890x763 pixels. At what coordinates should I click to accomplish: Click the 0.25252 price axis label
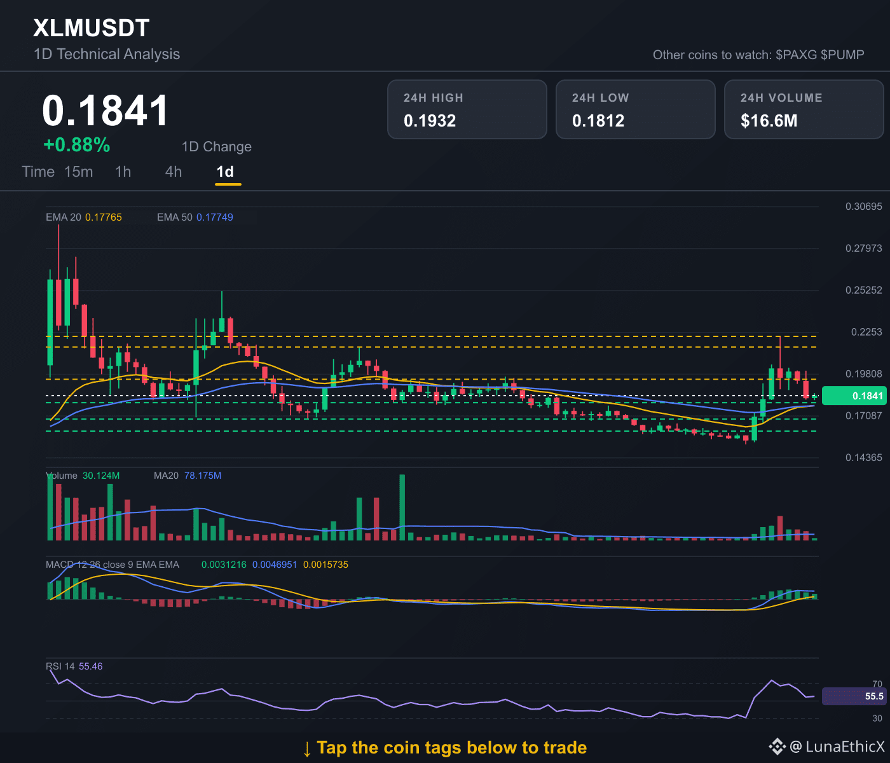(864, 290)
